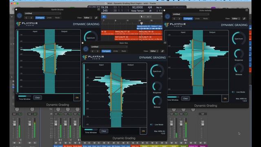Open Keep Tempo dropdown in LCD display
The image size is (261, 147).
point(137,11)
